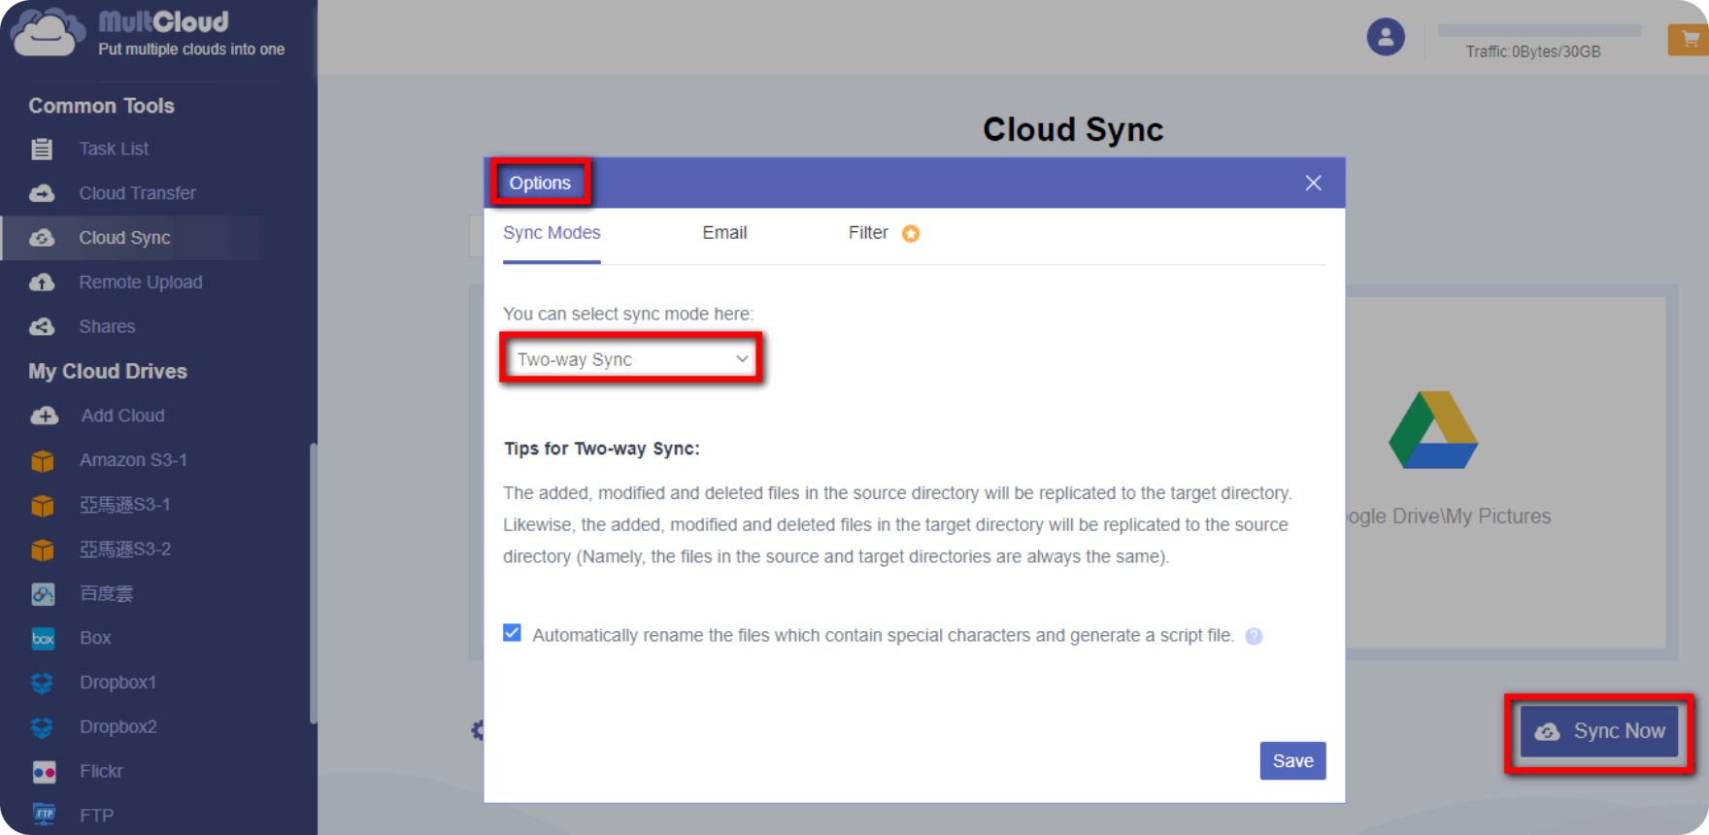Click the Google Drive\My Pictures path
The width and height of the screenshot is (1709, 835).
click(1449, 517)
